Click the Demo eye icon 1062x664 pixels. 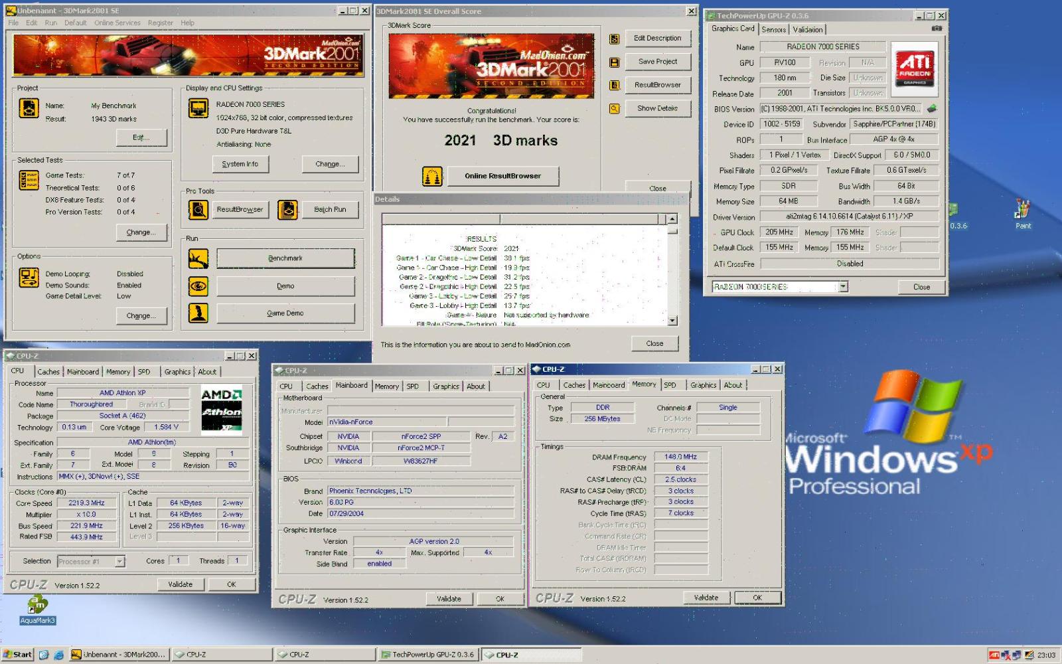[198, 286]
